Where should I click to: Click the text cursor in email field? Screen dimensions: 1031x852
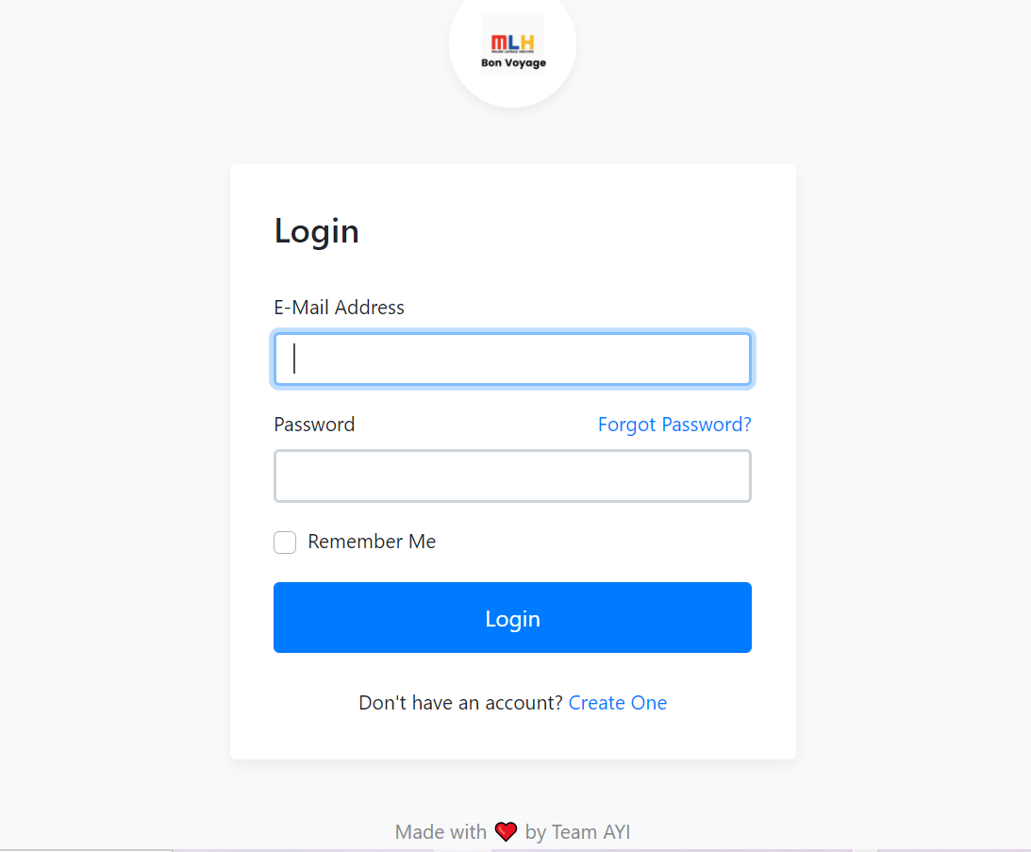(x=294, y=359)
